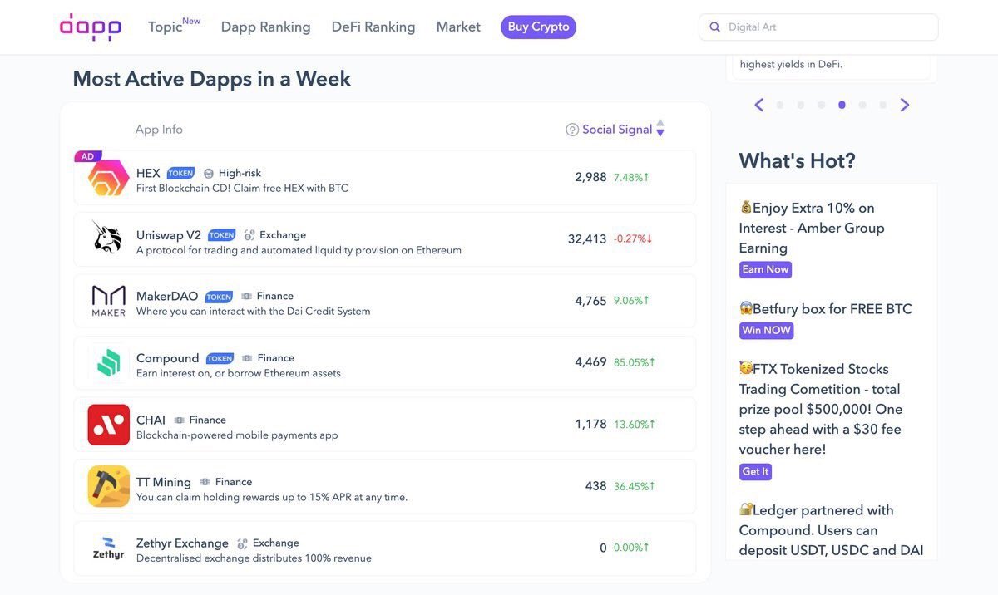Image resolution: width=998 pixels, height=595 pixels.
Task: Click the Finance category icon for MakerDAO
Action: 247,297
